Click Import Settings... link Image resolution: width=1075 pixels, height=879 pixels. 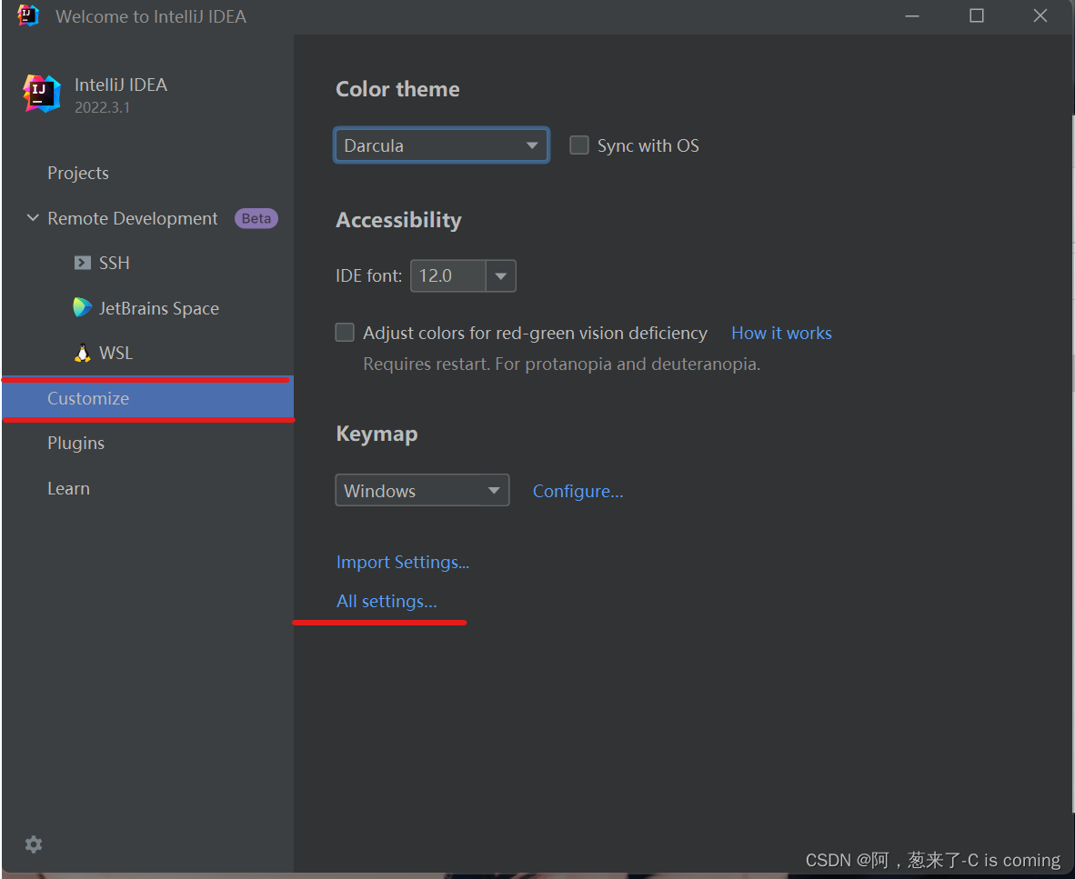[402, 563]
